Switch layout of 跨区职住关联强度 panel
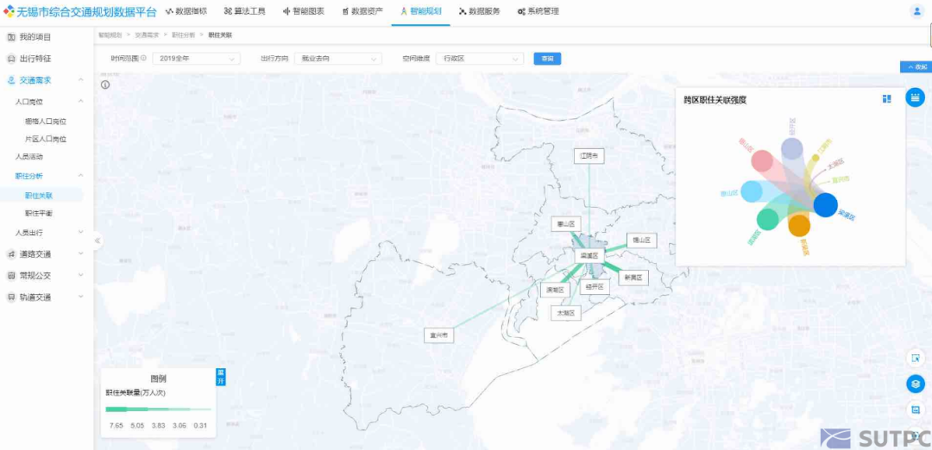The height and width of the screenshot is (450, 932). tap(887, 98)
